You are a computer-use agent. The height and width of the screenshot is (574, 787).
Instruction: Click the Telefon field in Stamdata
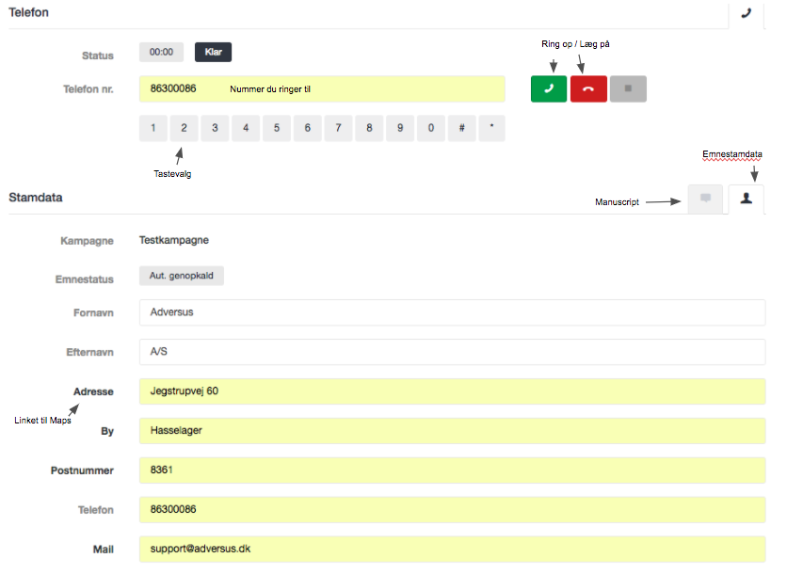tap(452, 510)
